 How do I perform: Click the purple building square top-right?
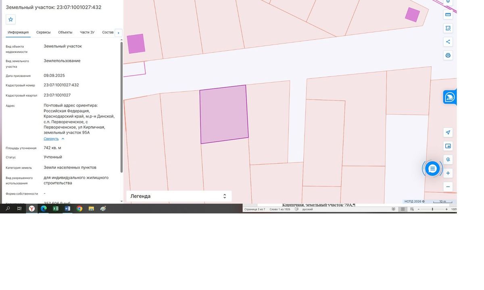(x=412, y=14)
